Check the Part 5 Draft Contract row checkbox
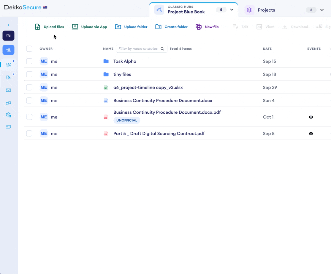Screen dimensions: 331x274 pyautogui.click(x=29, y=134)
